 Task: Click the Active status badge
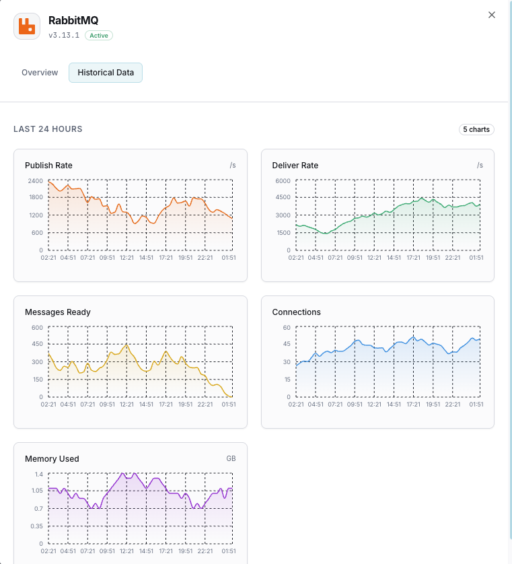(x=98, y=35)
